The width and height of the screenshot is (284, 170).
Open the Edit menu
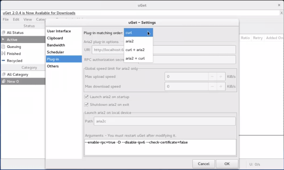[16, 19]
